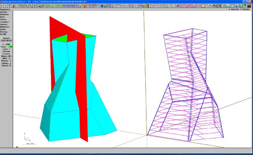Open the Analyse menu item
The width and height of the screenshot is (253, 155).
point(4,12)
